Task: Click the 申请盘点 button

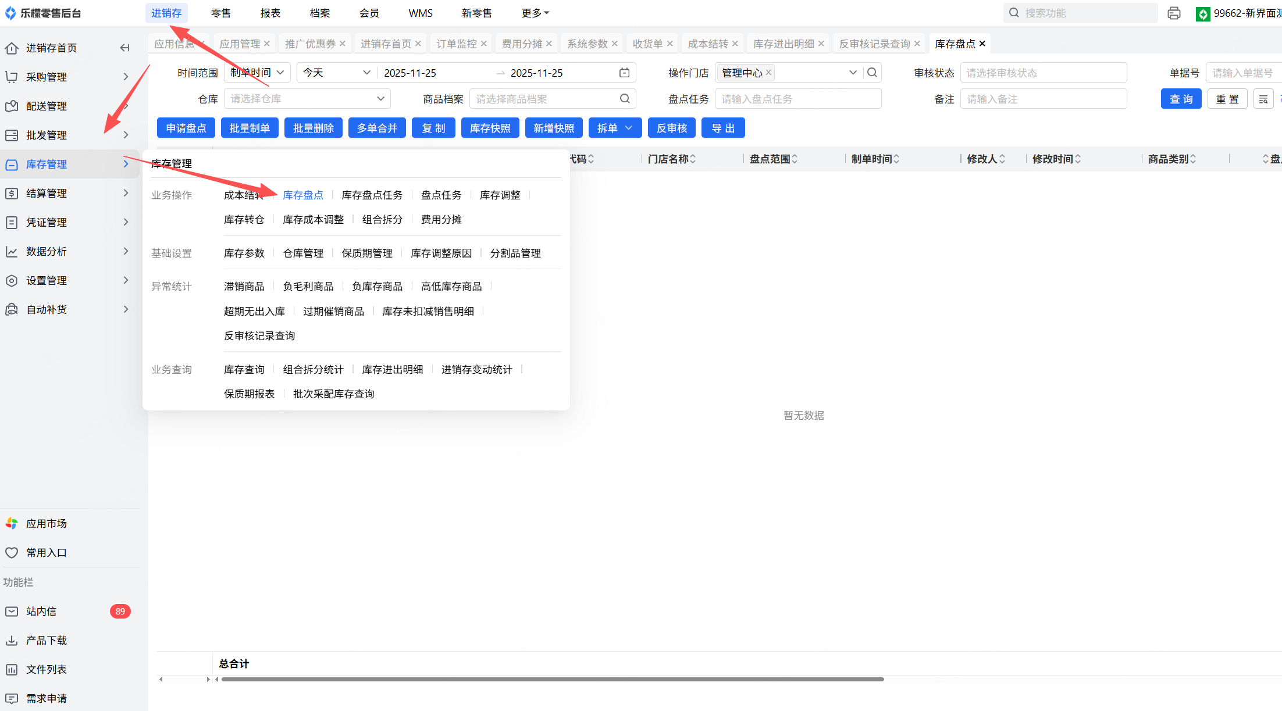Action: (x=186, y=128)
